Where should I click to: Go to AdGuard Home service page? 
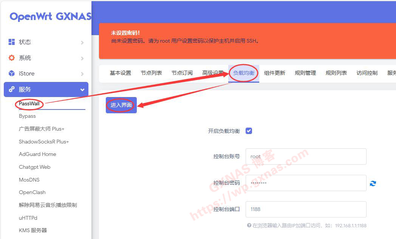click(x=37, y=154)
